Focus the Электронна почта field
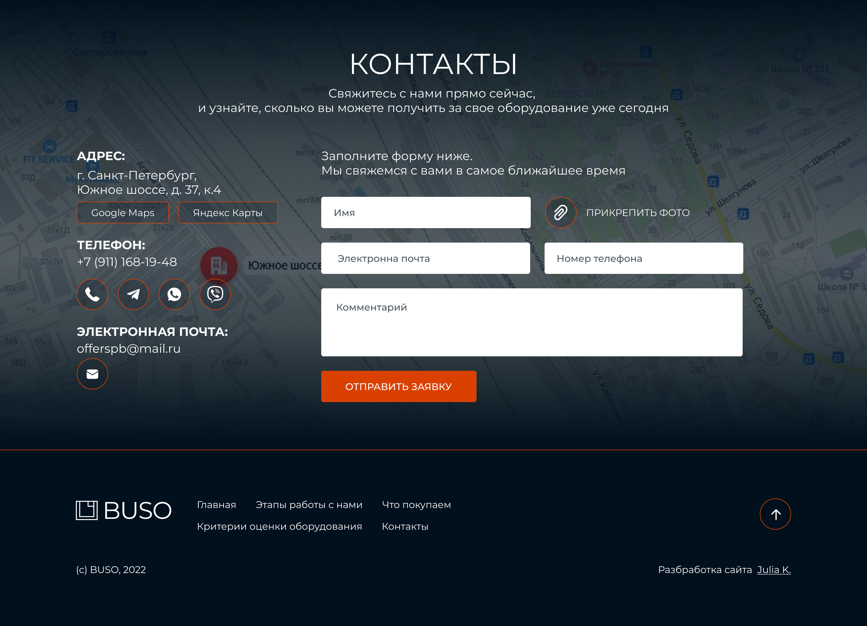This screenshot has height=626, width=867. 425,258
